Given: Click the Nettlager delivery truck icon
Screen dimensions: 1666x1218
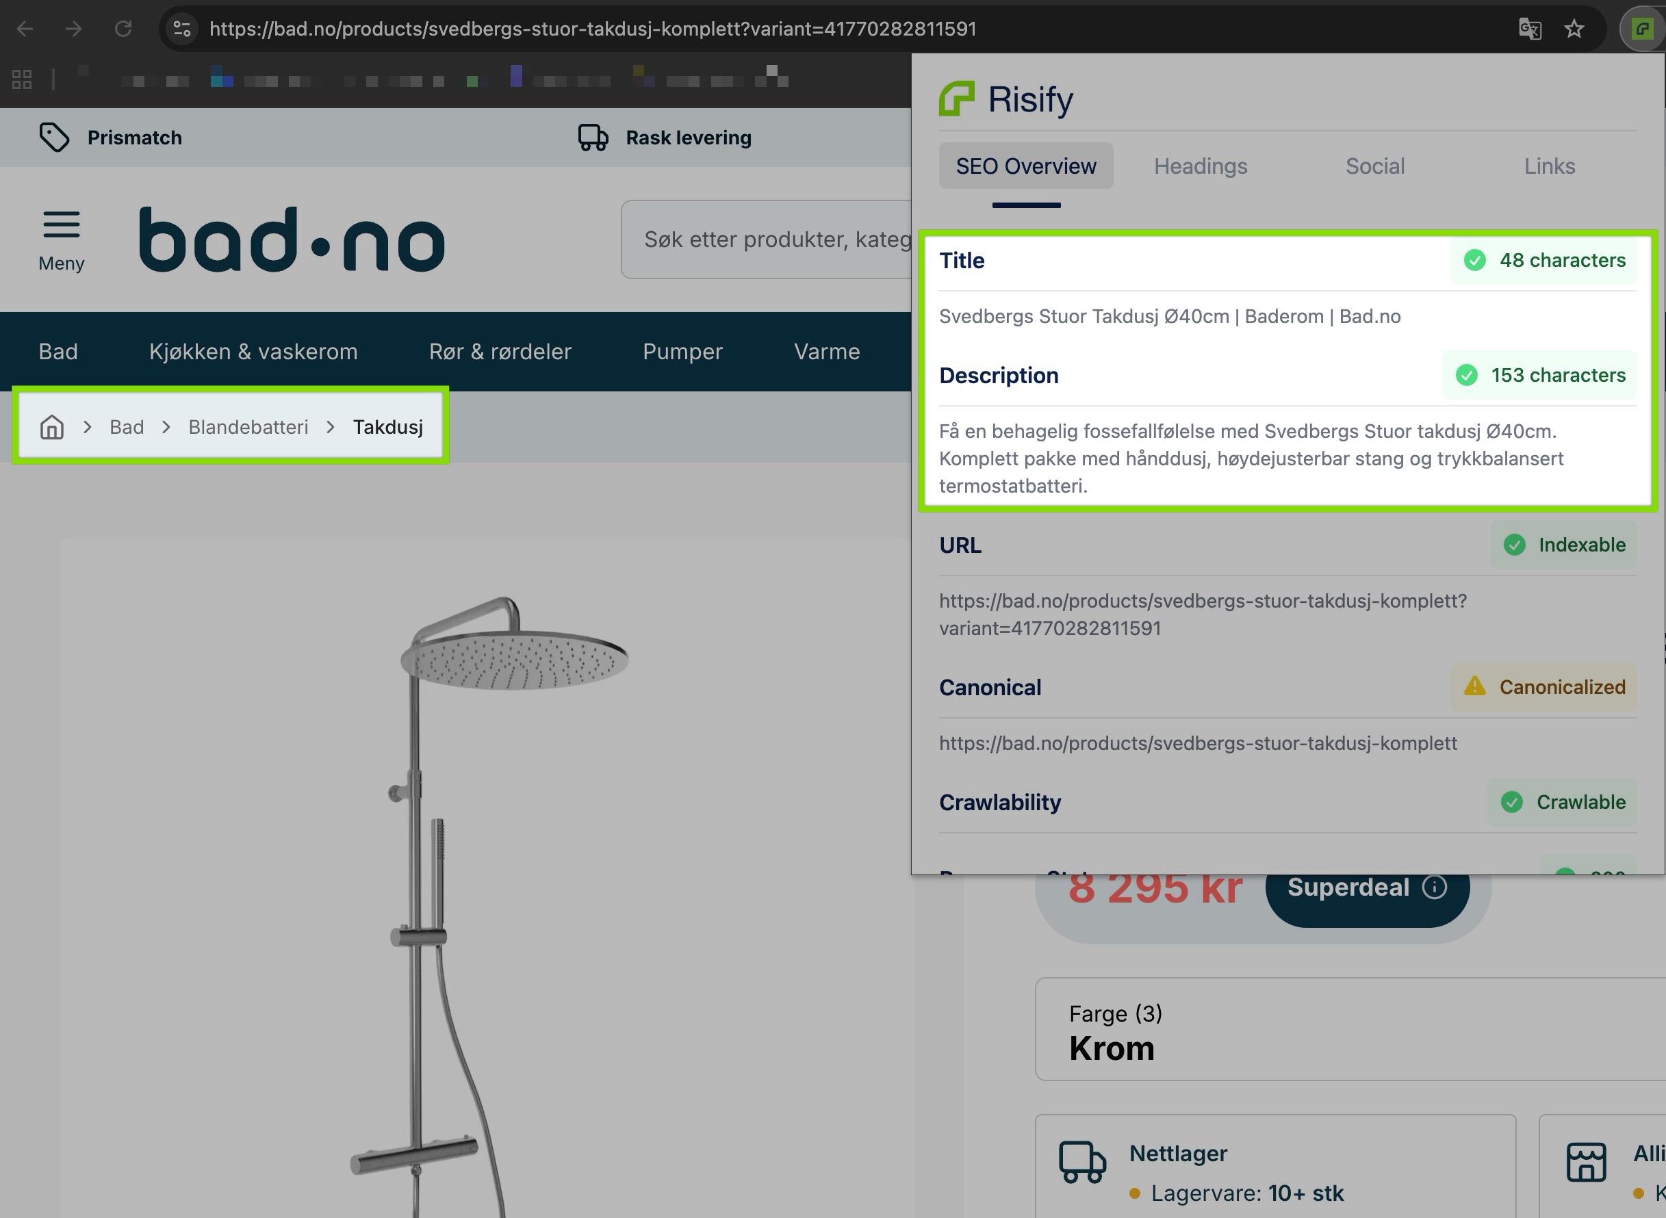Looking at the screenshot, I should (x=1082, y=1163).
